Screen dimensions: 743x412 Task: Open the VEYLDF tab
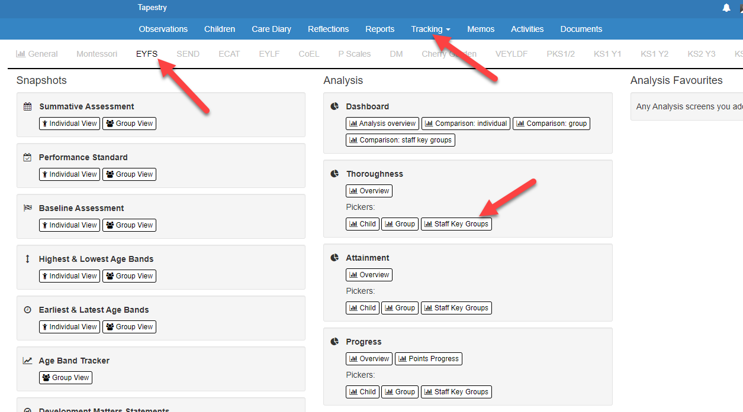(x=512, y=54)
